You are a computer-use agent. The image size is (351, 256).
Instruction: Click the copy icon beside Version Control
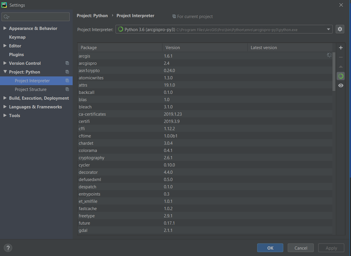point(67,63)
